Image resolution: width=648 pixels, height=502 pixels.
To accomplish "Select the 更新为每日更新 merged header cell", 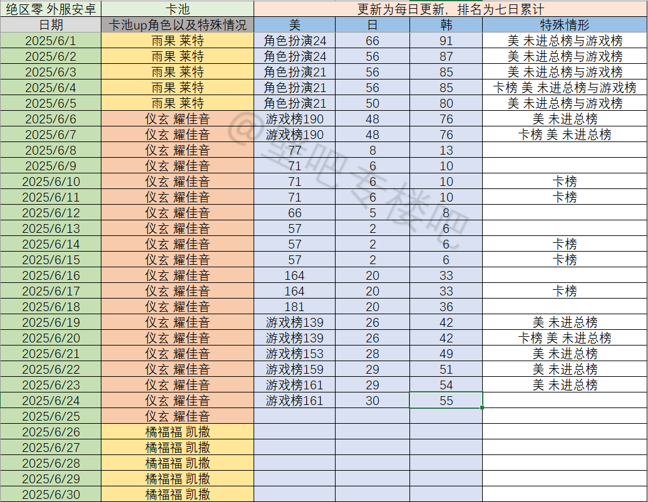I will [450, 9].
